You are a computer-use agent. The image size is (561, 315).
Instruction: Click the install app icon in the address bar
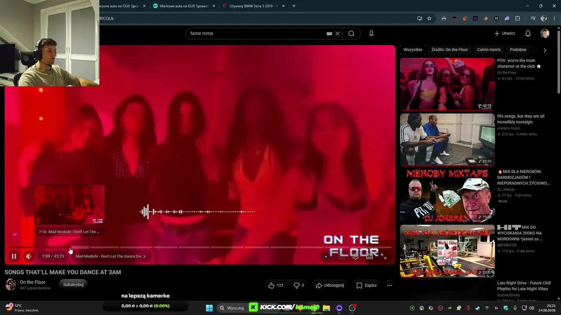tap(419, 18)
